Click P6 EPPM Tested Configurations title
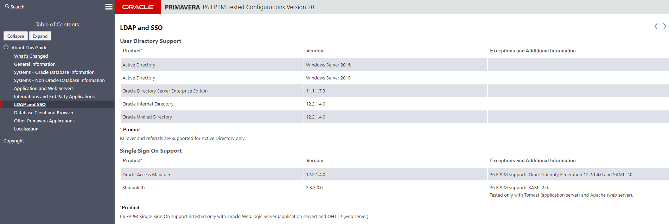This screenshot has height=224, width=669. point(258,7)
